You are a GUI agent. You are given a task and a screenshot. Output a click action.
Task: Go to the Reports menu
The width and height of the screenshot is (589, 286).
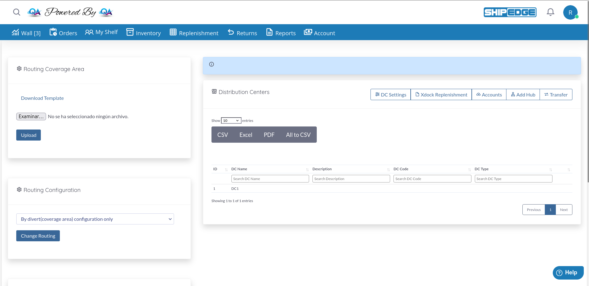[x=281, y=33]
